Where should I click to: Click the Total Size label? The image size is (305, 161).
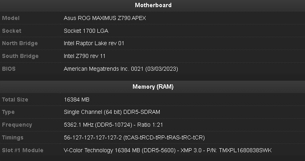coord(15,99)
